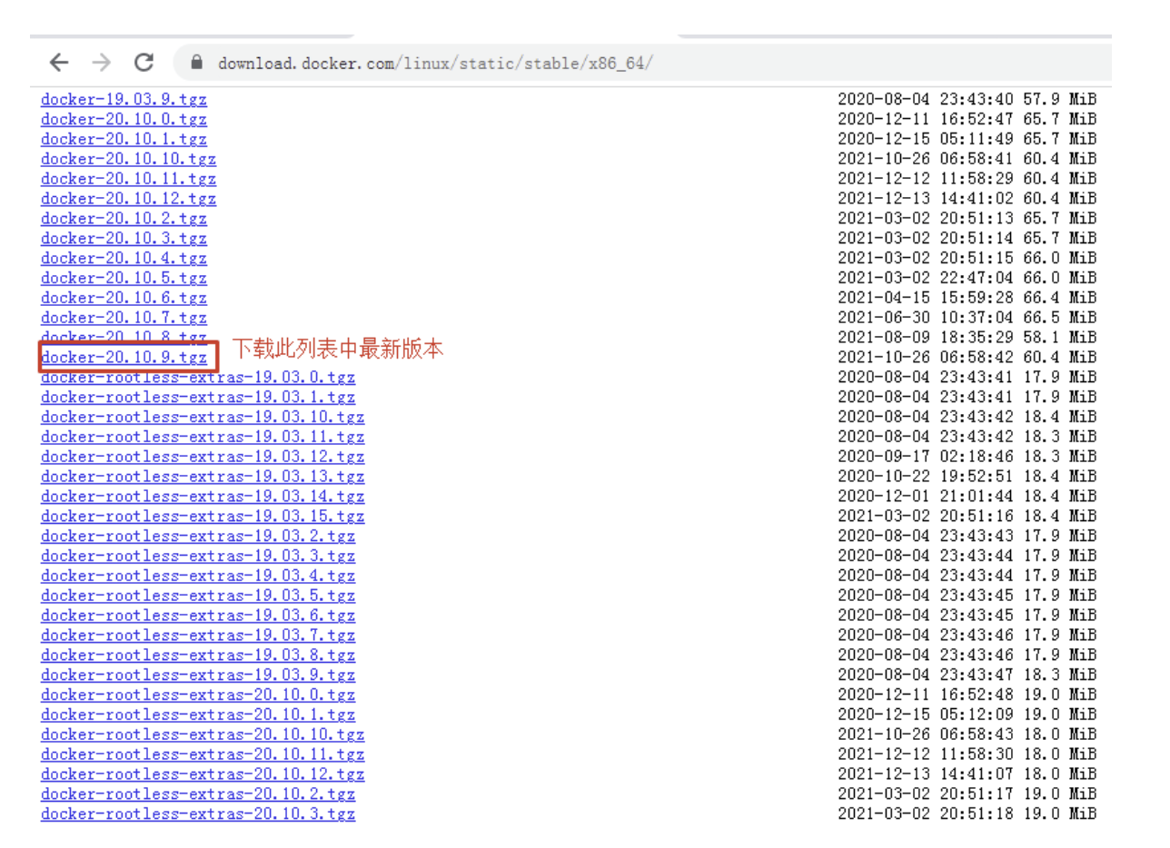Click docker-rootless-extras-20.10.12.tgz link

[203, 774]
